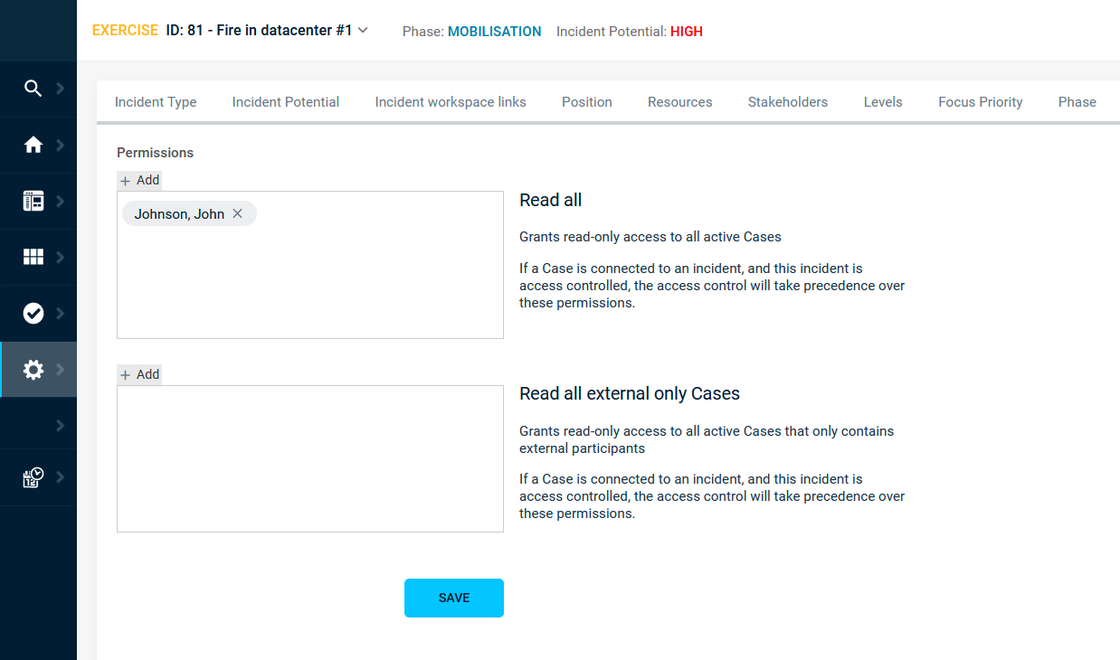The height and width of the screenshot is (660, 1120).
Task: Switch to the Phase tab
Action: [x=1077, y=102]
